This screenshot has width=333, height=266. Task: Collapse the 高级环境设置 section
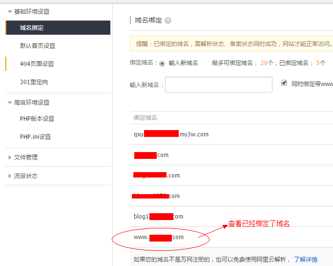click(10, 103)
